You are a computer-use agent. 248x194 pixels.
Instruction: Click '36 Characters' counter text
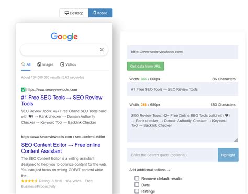click(x=224, y=79)
